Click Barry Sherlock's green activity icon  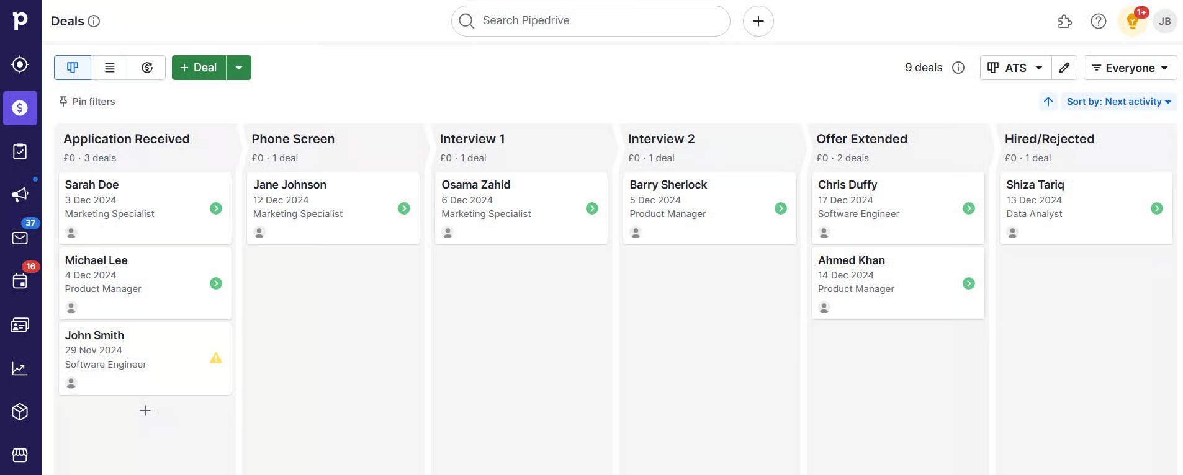[781, 208]
